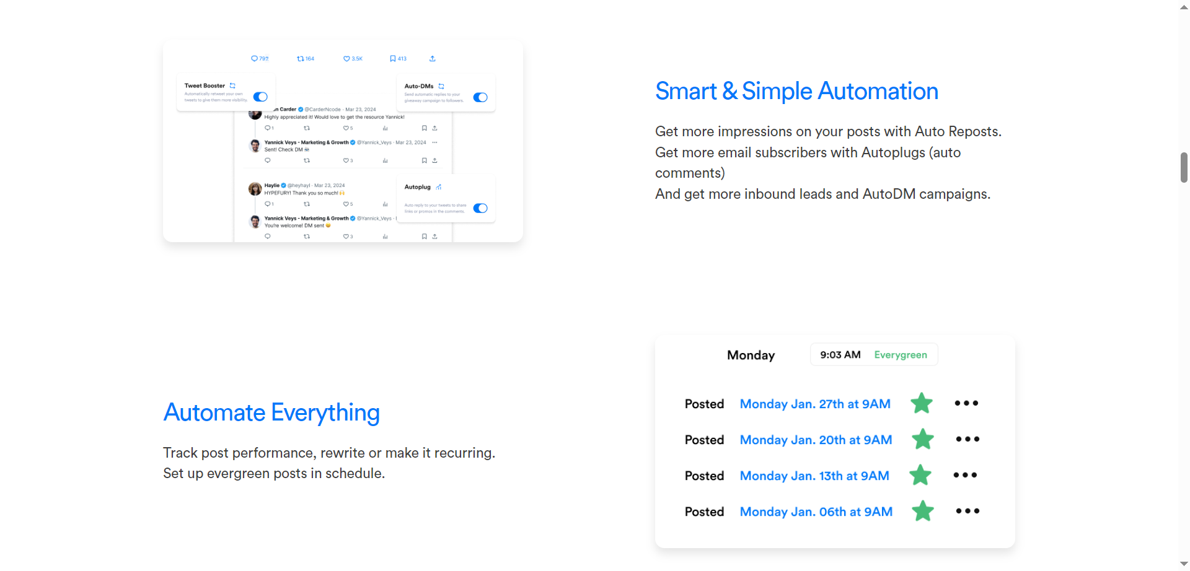Like Carder's 'Highly appreciated it' tweet
The width and height of the screenshot is (1190, 571).
(x=346, y=128)
